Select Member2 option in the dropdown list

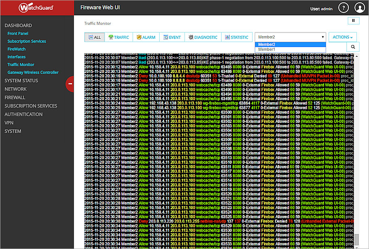[290, 45]
